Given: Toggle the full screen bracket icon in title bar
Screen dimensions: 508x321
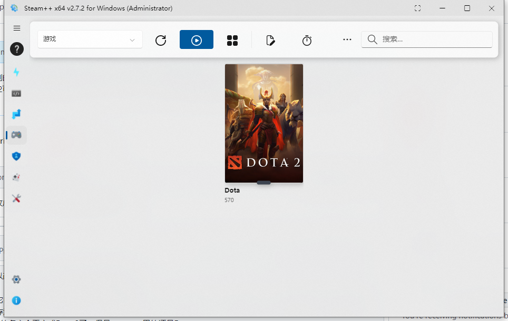Looking at the screenshot, I should coord(417,8).
